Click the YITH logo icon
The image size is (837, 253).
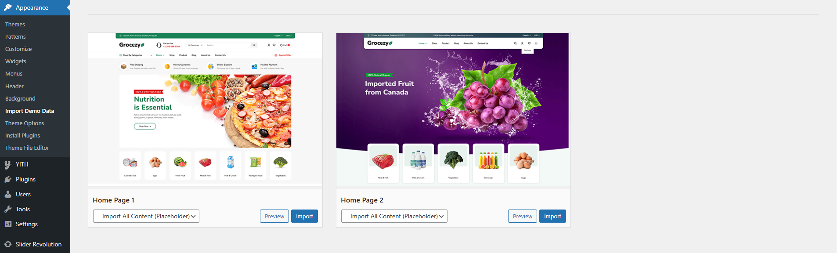tap(8, 164)
